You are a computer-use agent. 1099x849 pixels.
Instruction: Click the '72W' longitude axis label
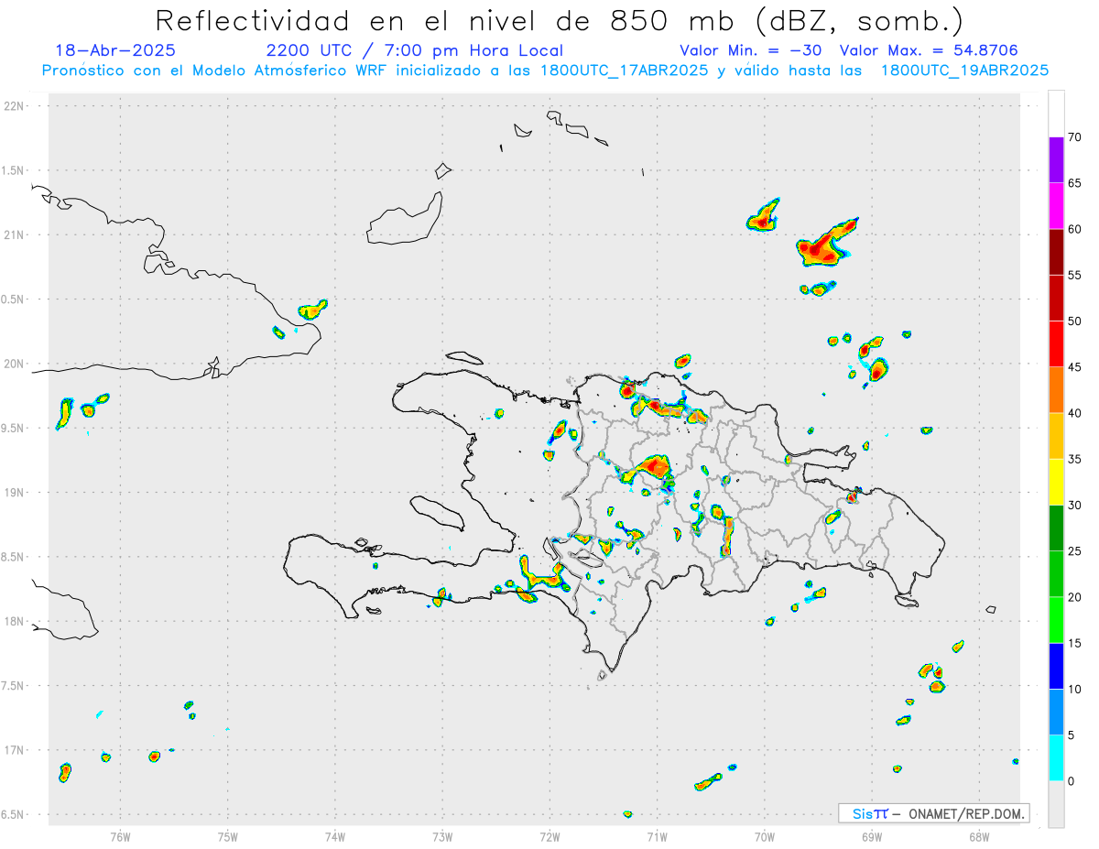pyautogui.click(x=549, y=836)
